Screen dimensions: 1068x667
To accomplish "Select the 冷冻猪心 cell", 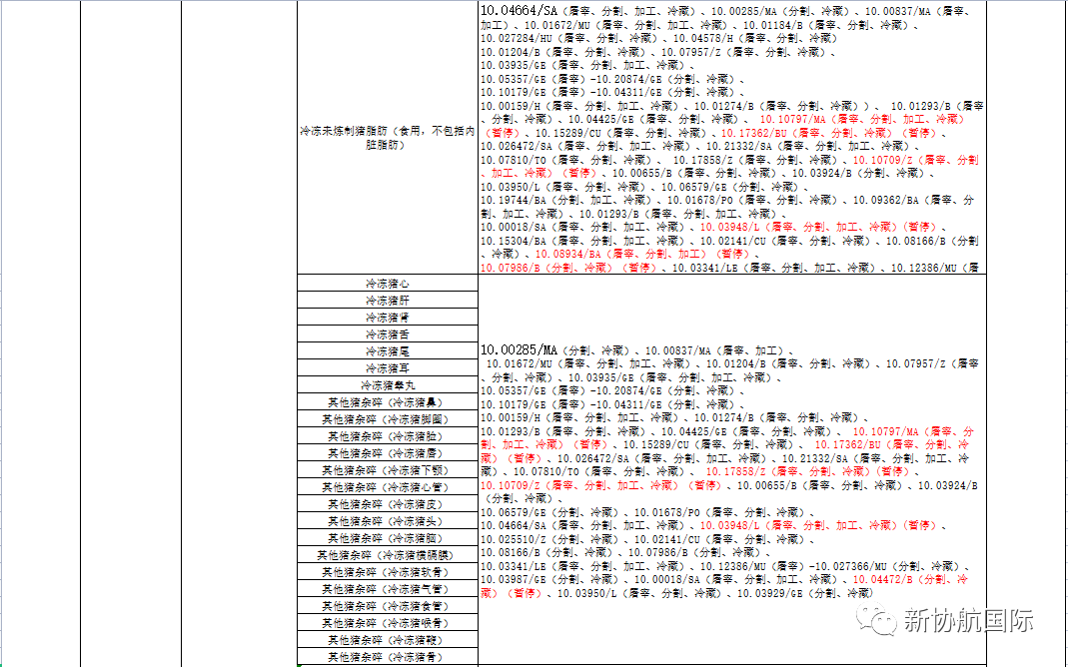I will tap(387, 284).
